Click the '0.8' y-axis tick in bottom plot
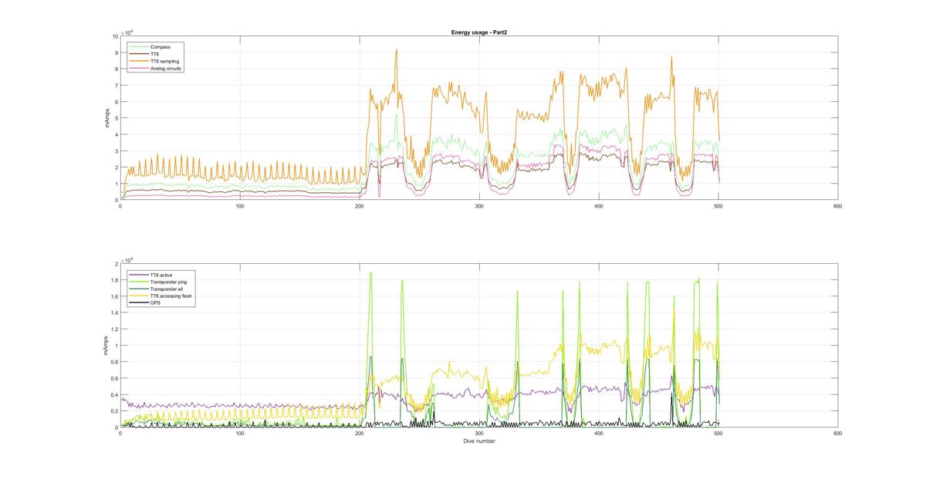 point(114,362)
